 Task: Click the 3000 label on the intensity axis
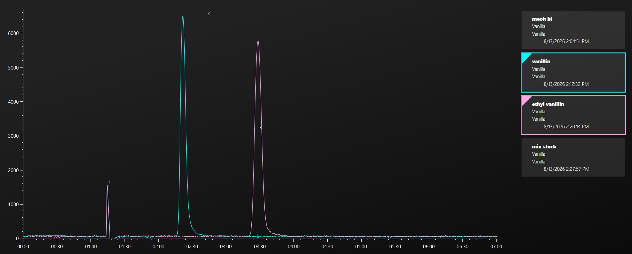(13, 136)
